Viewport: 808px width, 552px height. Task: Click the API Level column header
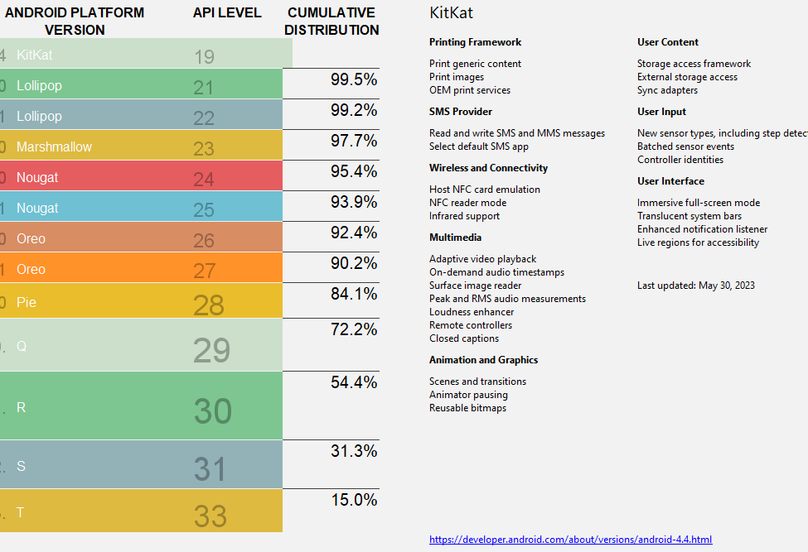coord(227,12)
